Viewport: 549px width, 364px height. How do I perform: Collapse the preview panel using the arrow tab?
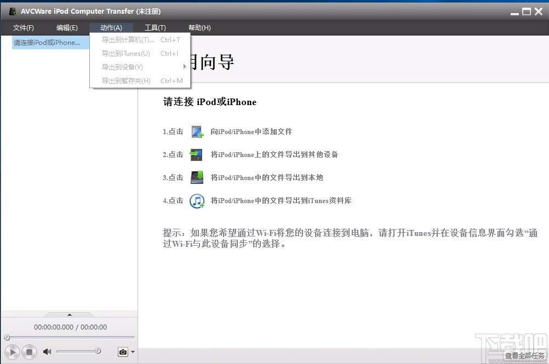(69, 315)
